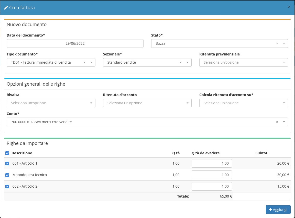
Task: Edit Q.tà da evadere for Manodopera tecnico
Action: point(212,175)
